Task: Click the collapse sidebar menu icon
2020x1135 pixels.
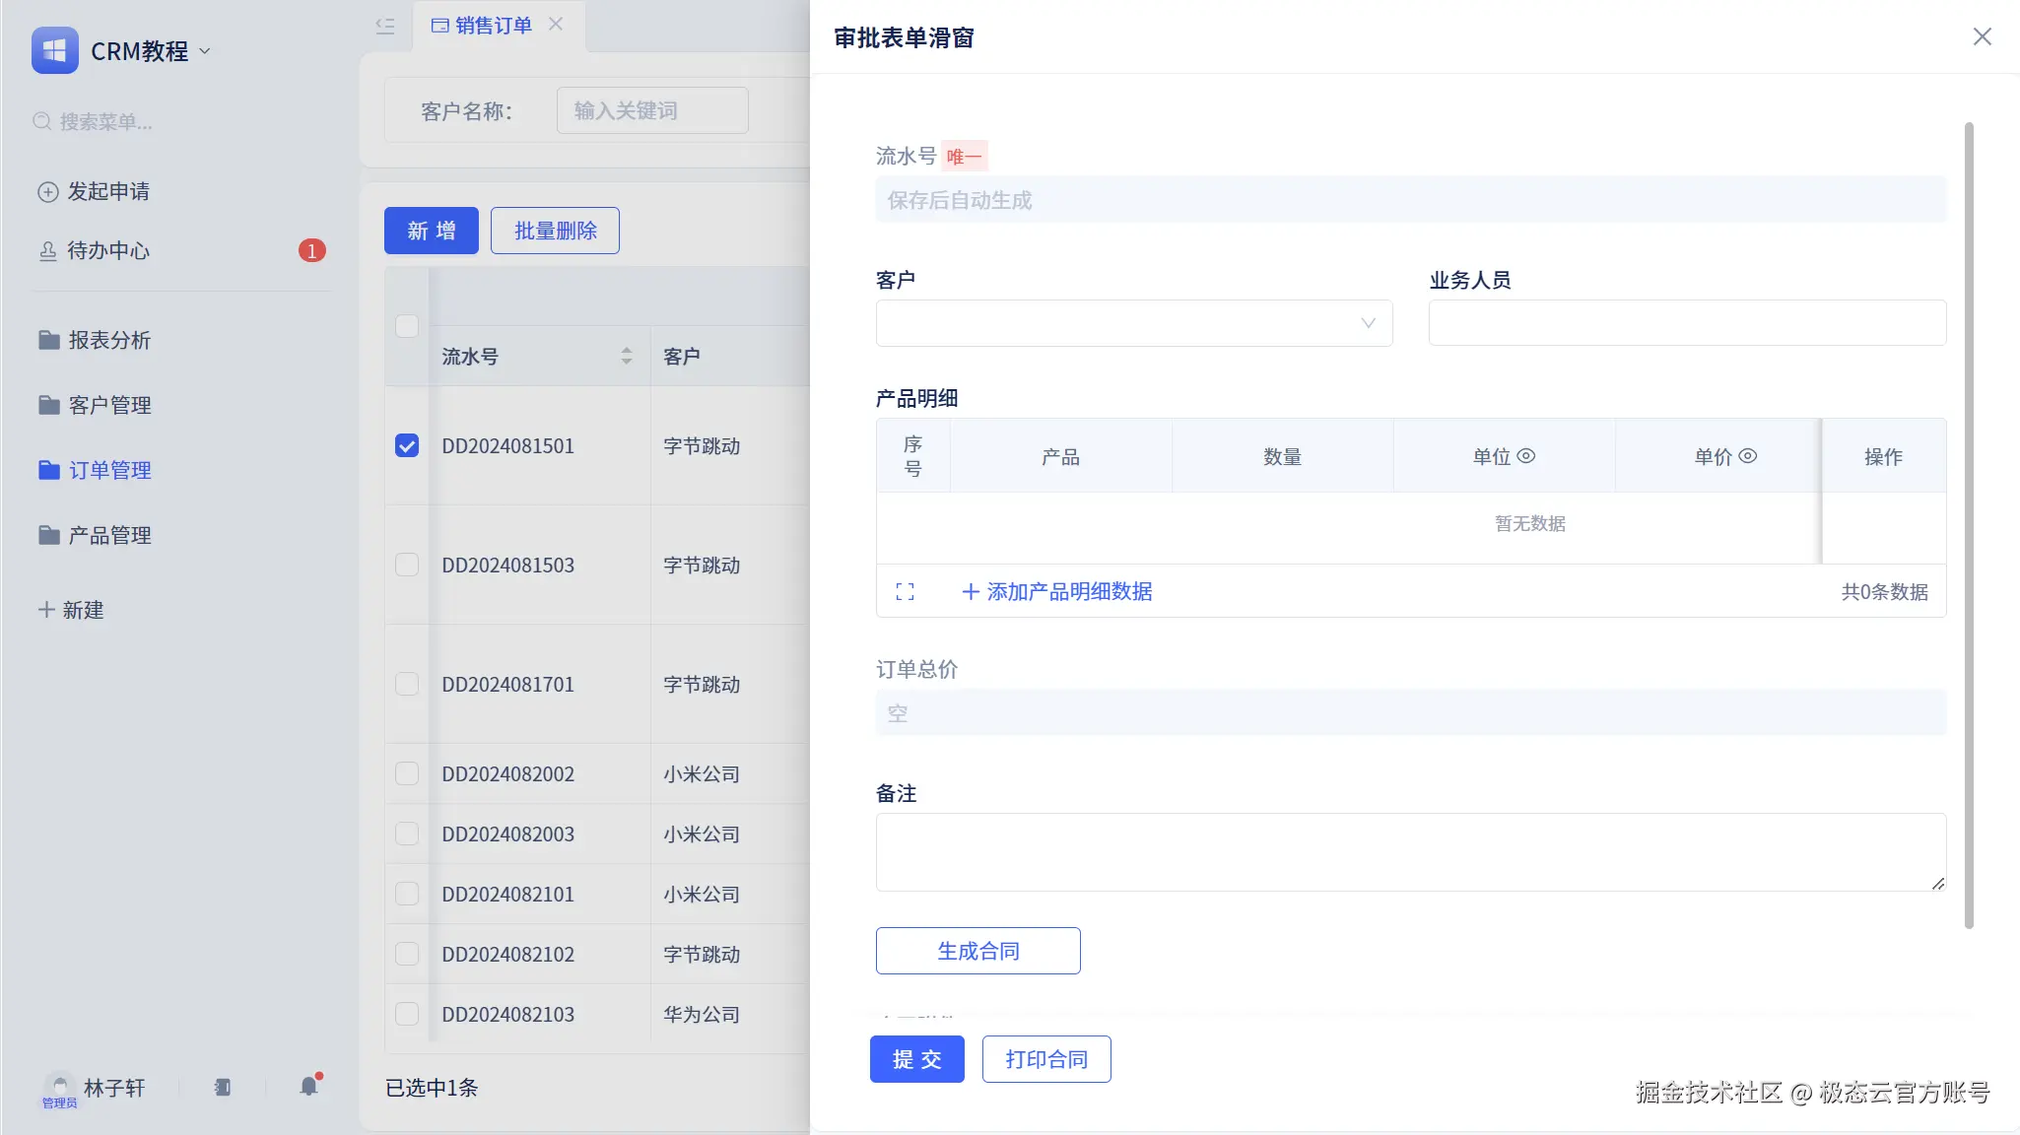Action: [385, 27]
